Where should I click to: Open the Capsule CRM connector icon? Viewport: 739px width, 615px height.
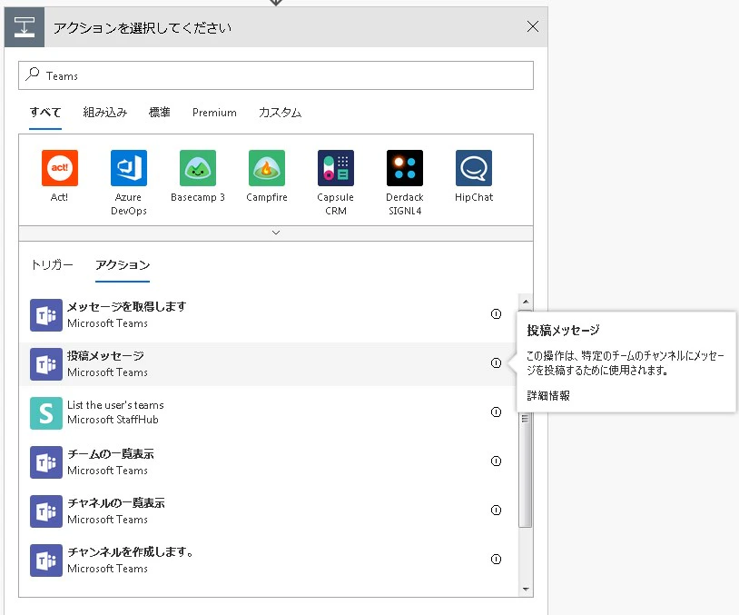336,168
